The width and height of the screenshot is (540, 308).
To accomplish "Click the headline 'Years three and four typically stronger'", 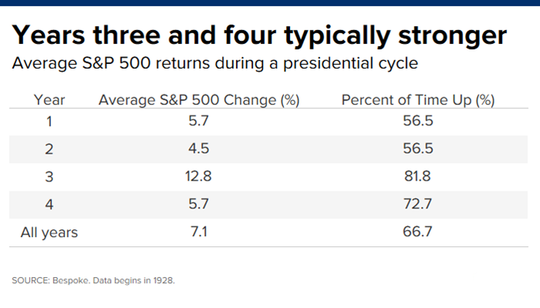I will (259, 36).
